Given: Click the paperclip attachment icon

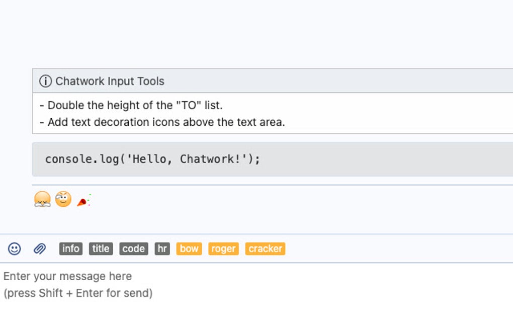Looking at the screenshot, I should click(x=39, y=249).
